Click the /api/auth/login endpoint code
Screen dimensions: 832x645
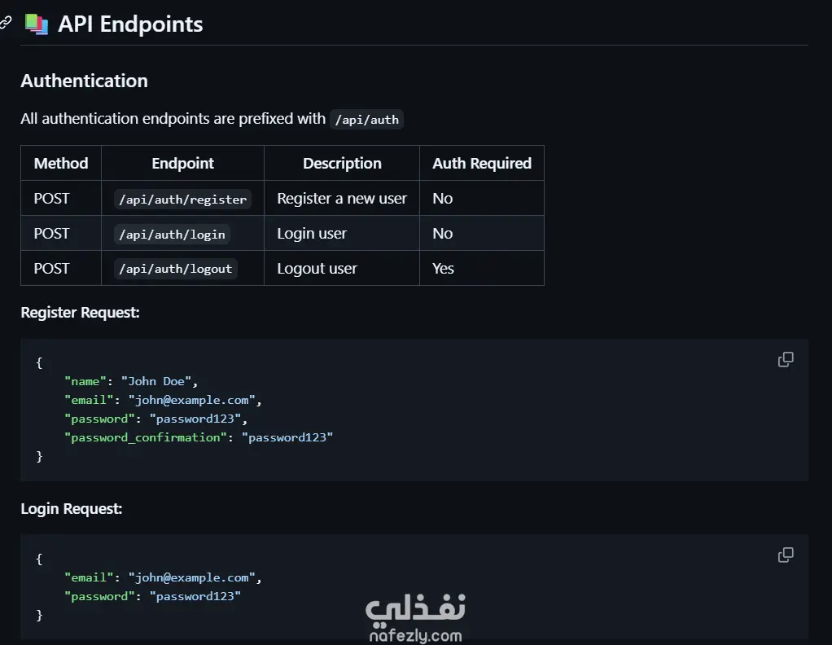click(172, 234)
